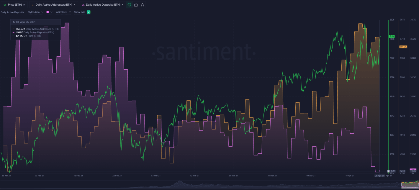Click the Daily Active Deposits bar icon
419x190 pixels.
(x=83, y=5)
